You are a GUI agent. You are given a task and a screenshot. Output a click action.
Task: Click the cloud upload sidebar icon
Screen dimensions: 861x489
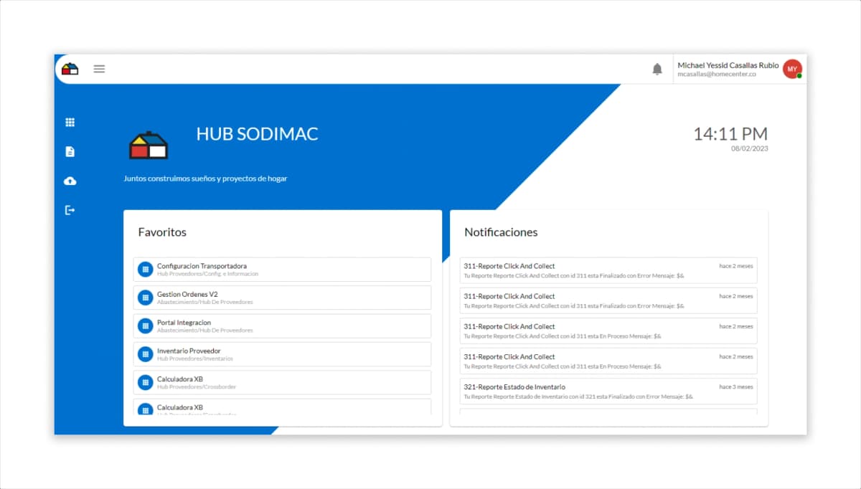(x=70, y=181)
